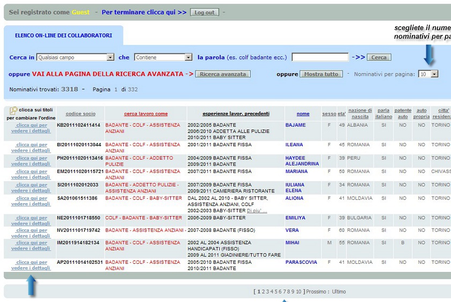View details for IULIANA ELENA row
The image size is (451, 302).
tap(31, 188)
